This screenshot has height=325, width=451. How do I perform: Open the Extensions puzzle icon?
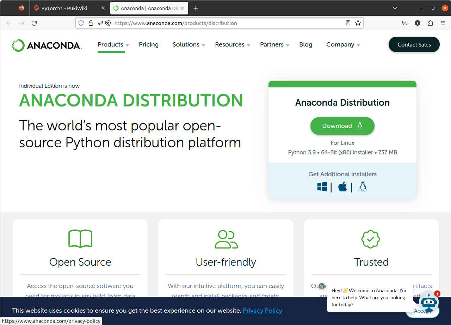pos(430,23)
